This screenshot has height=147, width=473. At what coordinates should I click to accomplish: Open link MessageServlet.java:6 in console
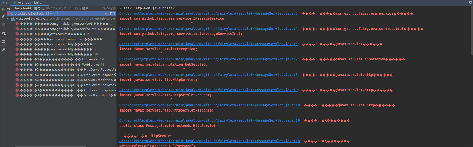(209, 44)
